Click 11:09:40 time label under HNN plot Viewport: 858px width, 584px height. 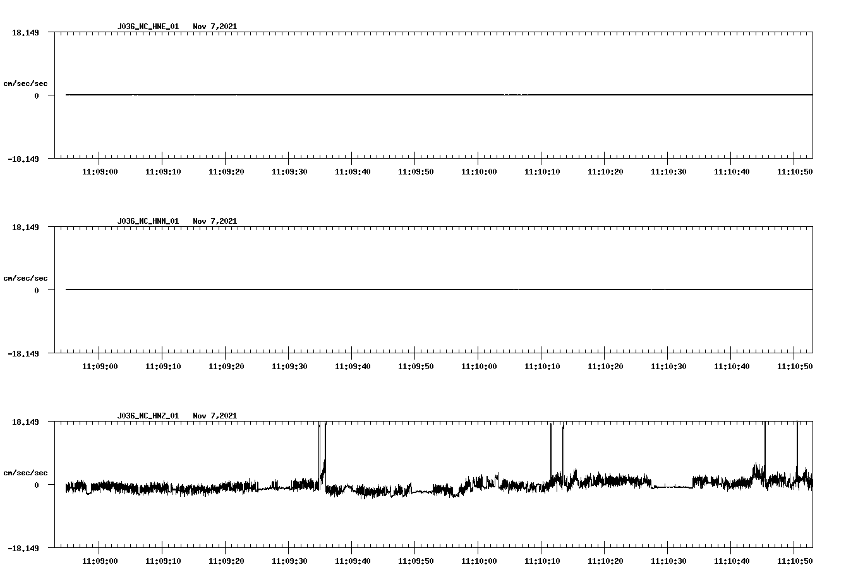click(353, 367)
